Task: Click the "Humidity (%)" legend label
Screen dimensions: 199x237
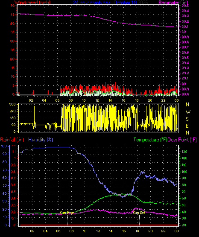Action: point(41,140)
